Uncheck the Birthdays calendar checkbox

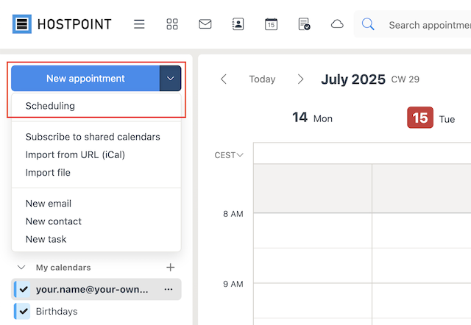(24, 311)
